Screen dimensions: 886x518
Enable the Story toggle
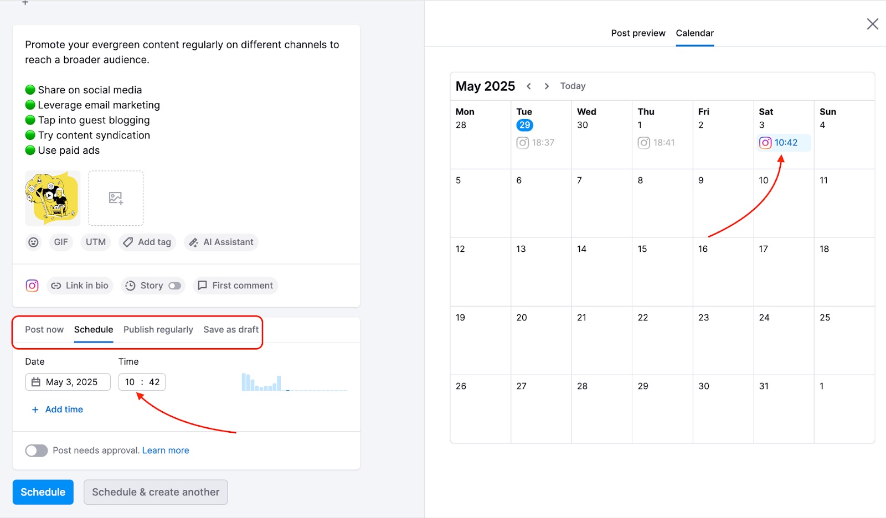[x=176, y=286]
